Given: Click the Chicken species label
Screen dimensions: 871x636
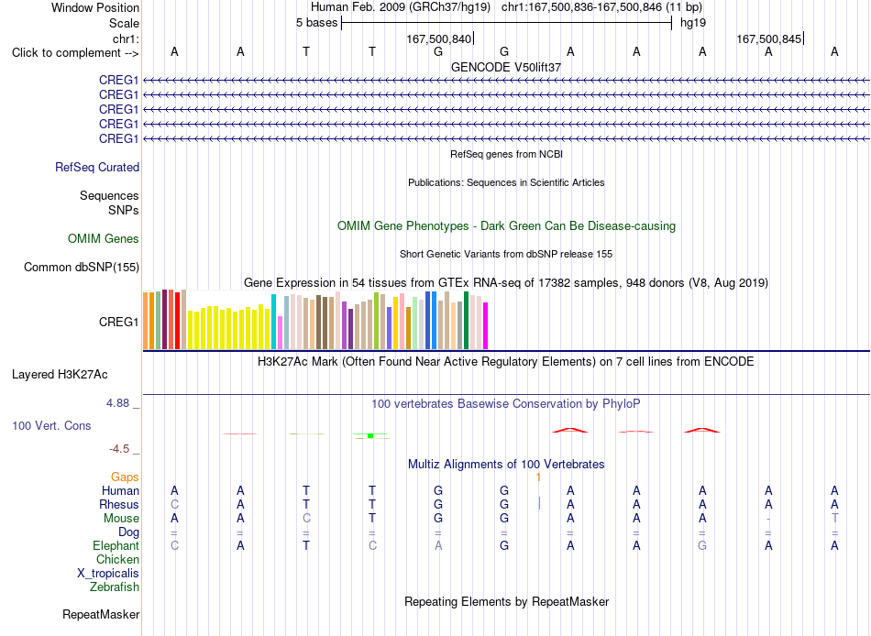Looking at the screenshot, I should tap(117, 559).
